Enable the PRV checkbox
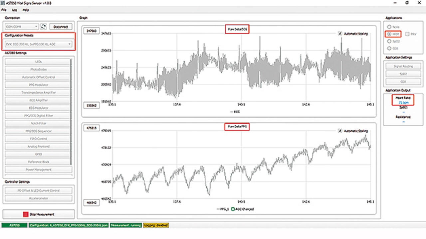426x239 pixels. [407, 34]
